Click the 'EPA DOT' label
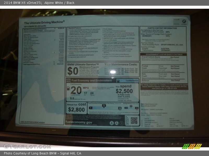The width and height of the screenshot is (209, 156). (68, 80)
